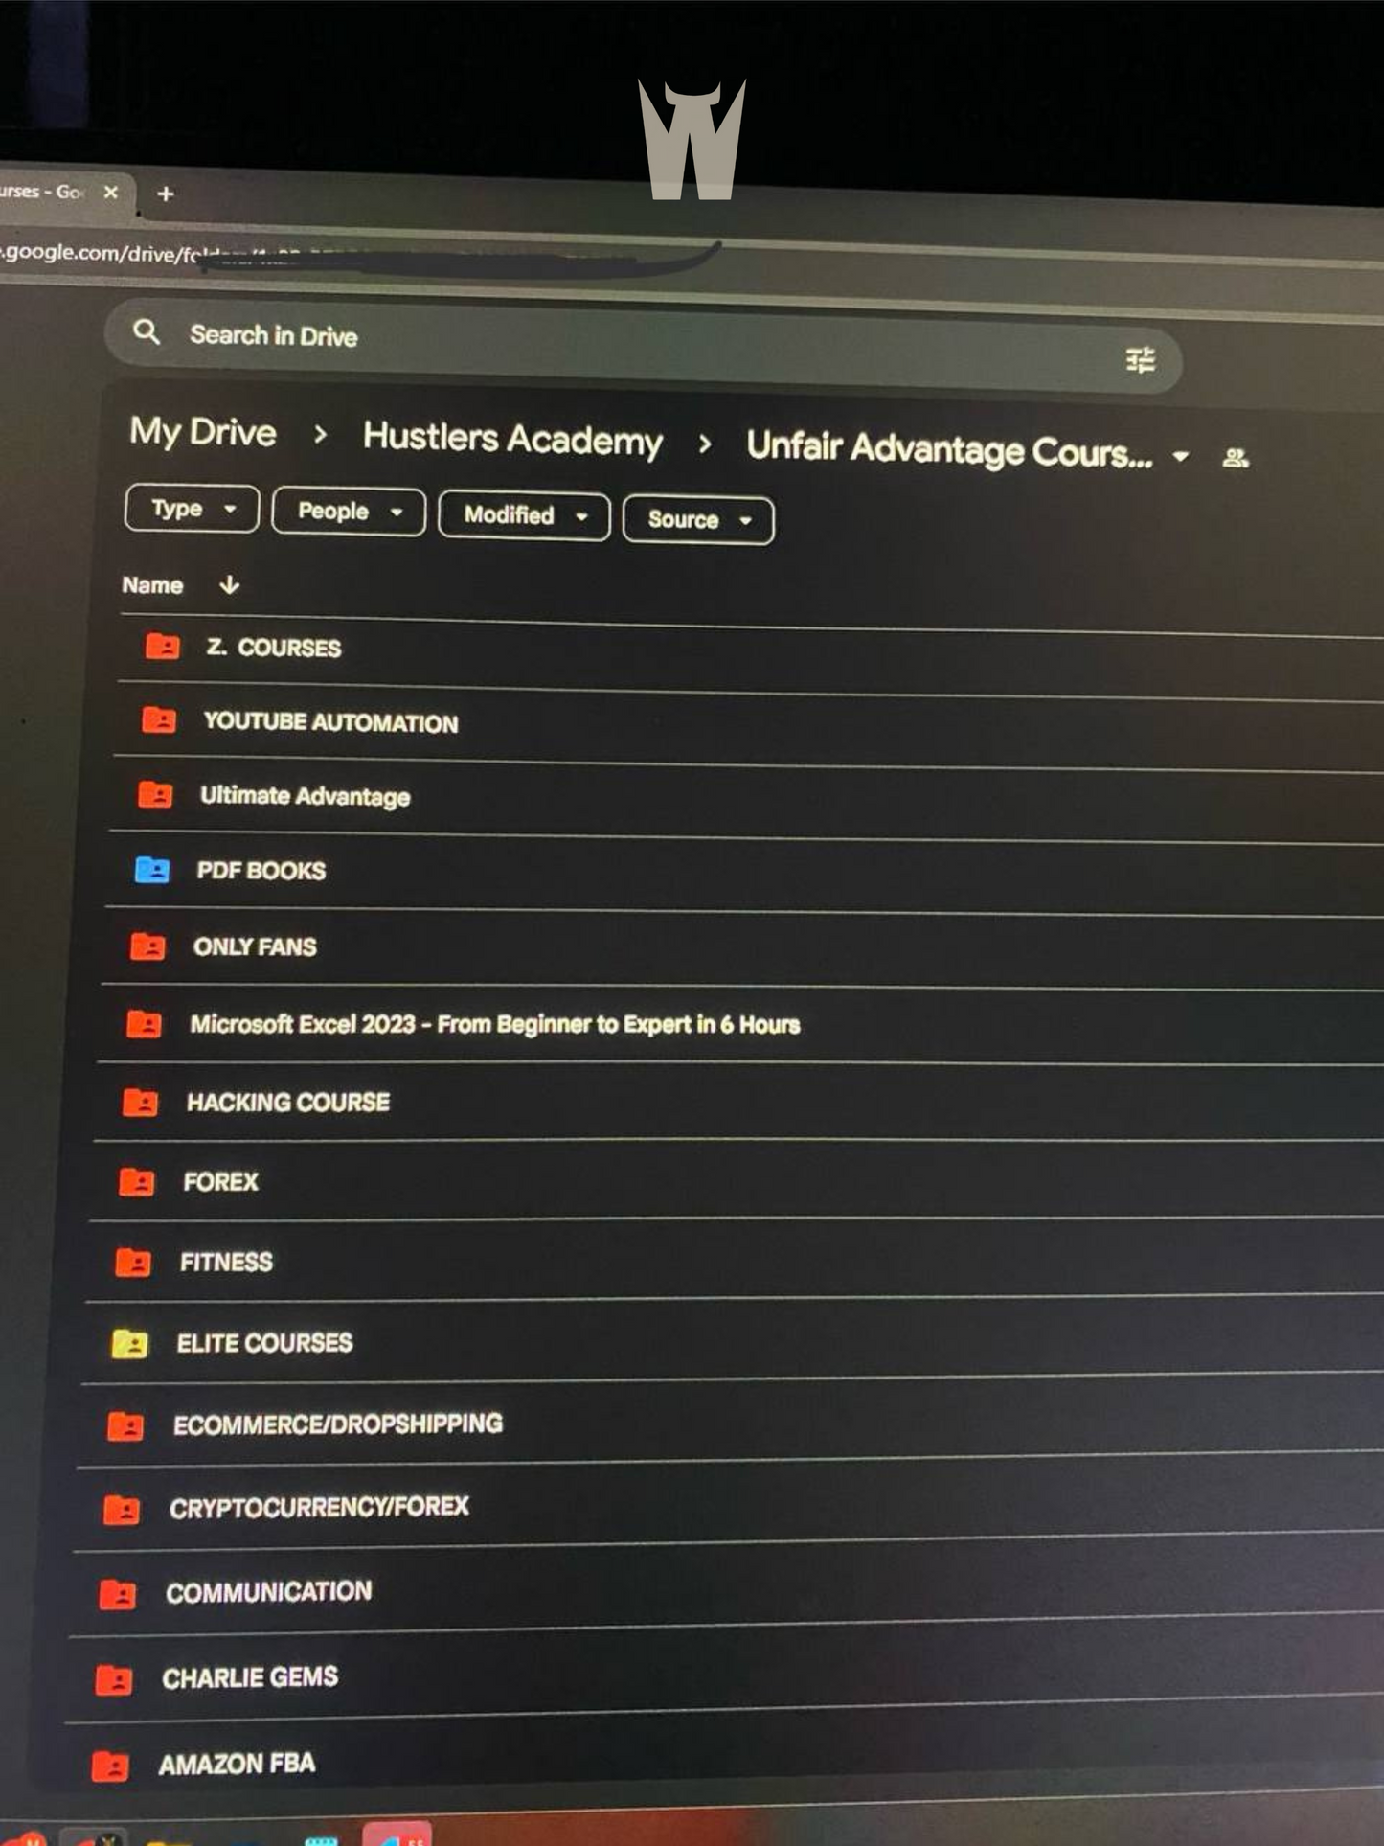Expand the Source filter dropdown
The image size is (1384, 1846).
click(x=698, y=520)
